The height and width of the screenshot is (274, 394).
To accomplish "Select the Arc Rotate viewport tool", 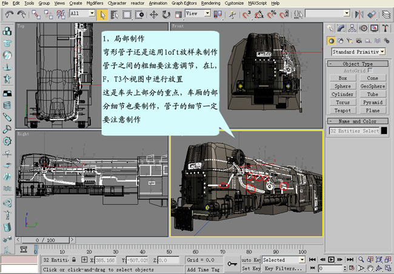I will coord(379,268).
